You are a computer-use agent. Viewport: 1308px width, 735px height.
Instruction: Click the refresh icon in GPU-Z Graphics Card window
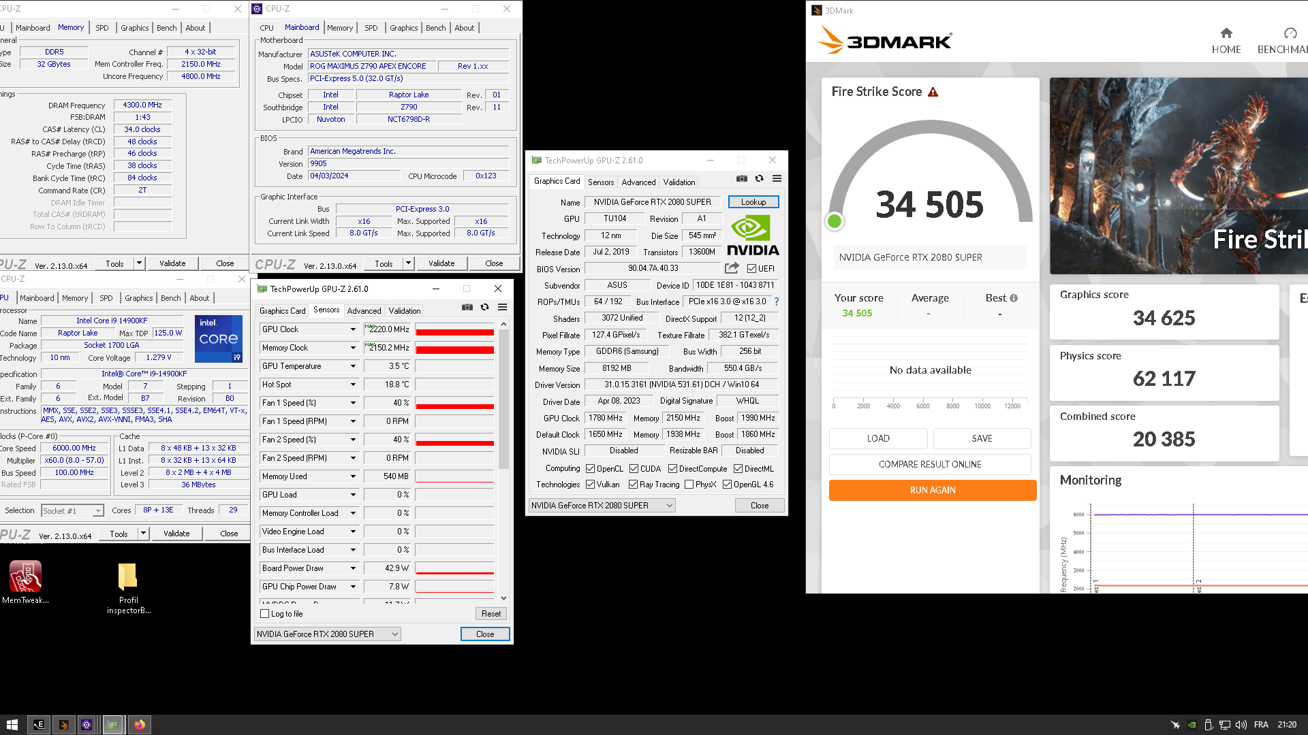click(x=759, y=178)
